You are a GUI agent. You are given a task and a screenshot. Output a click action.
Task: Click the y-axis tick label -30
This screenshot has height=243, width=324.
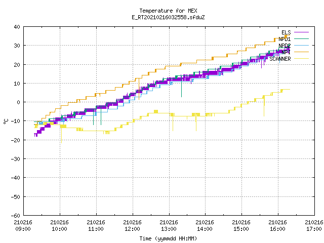click(x=16, y=159)
